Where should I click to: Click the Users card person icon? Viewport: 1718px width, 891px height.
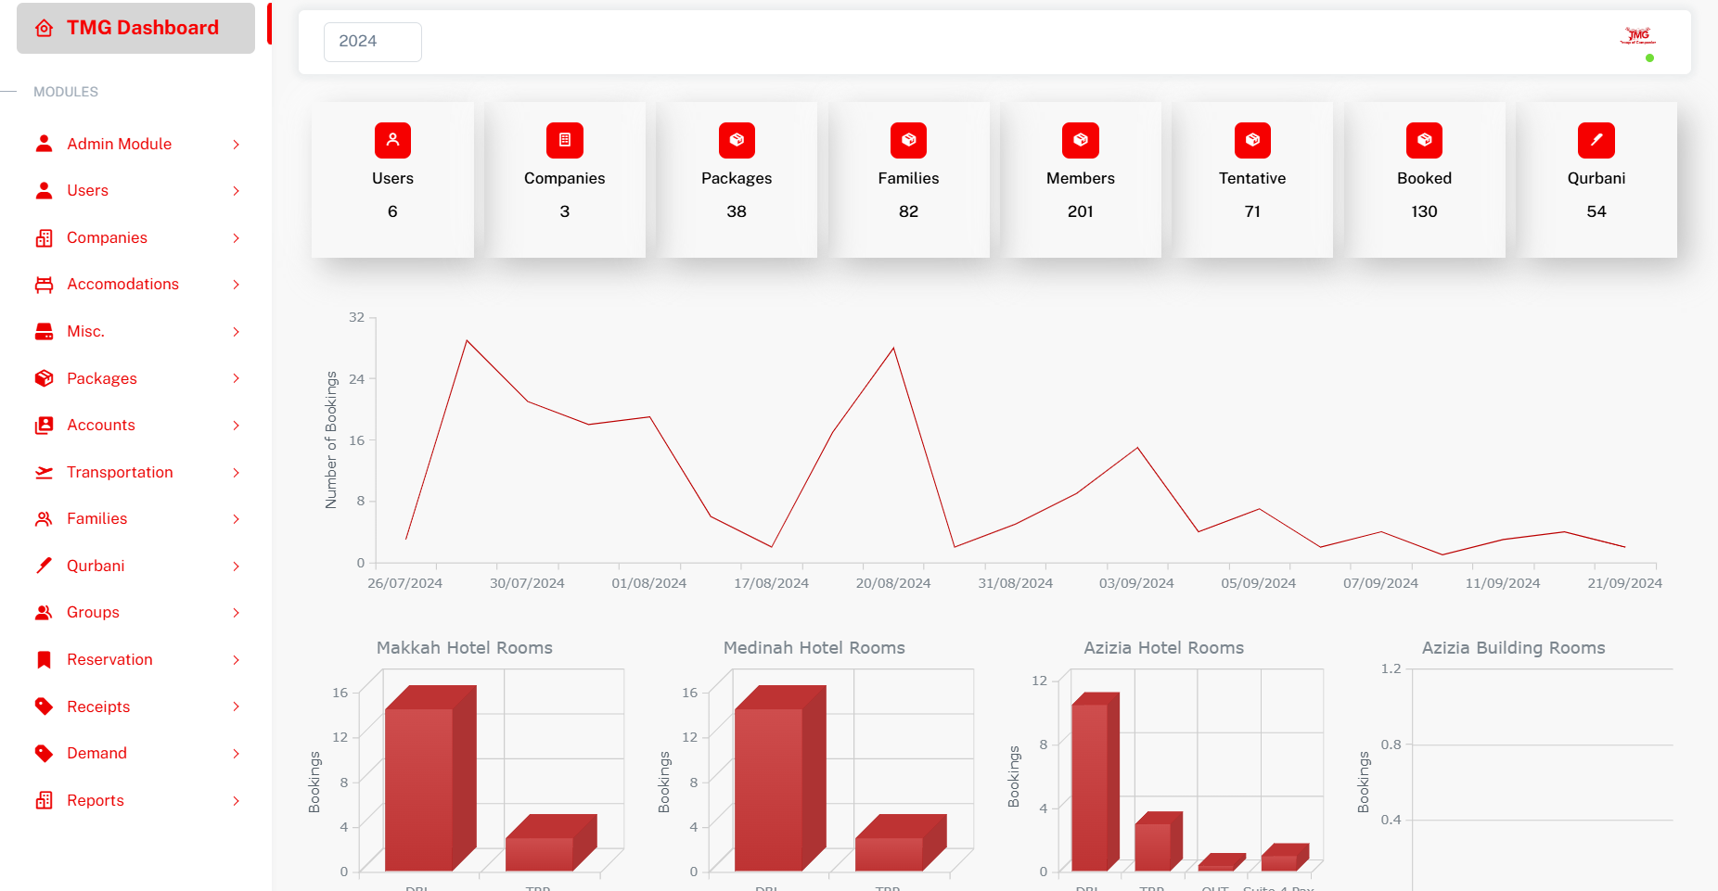392,140
